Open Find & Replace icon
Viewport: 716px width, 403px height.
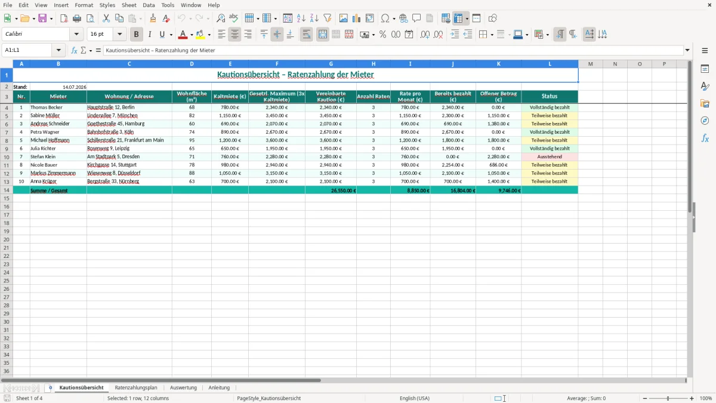point(221,19)
